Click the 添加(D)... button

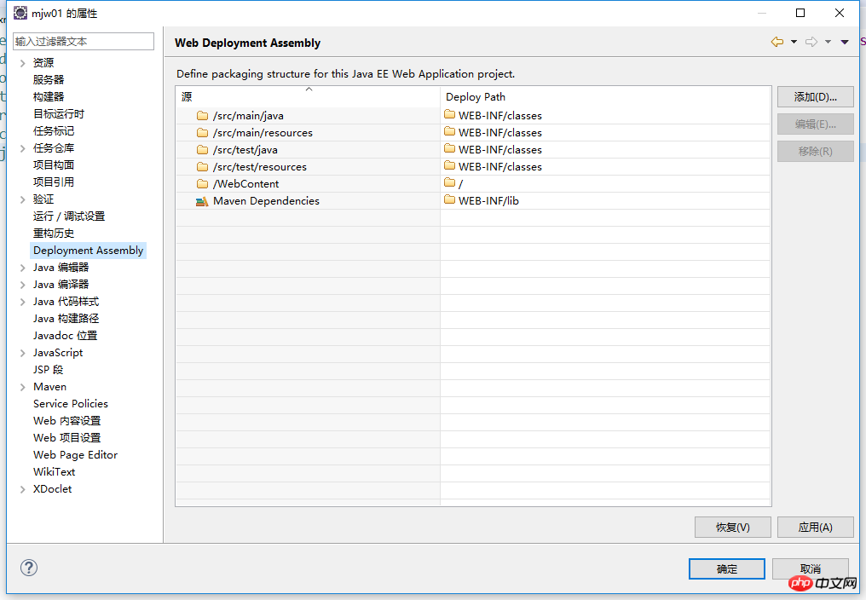(815, 97)
